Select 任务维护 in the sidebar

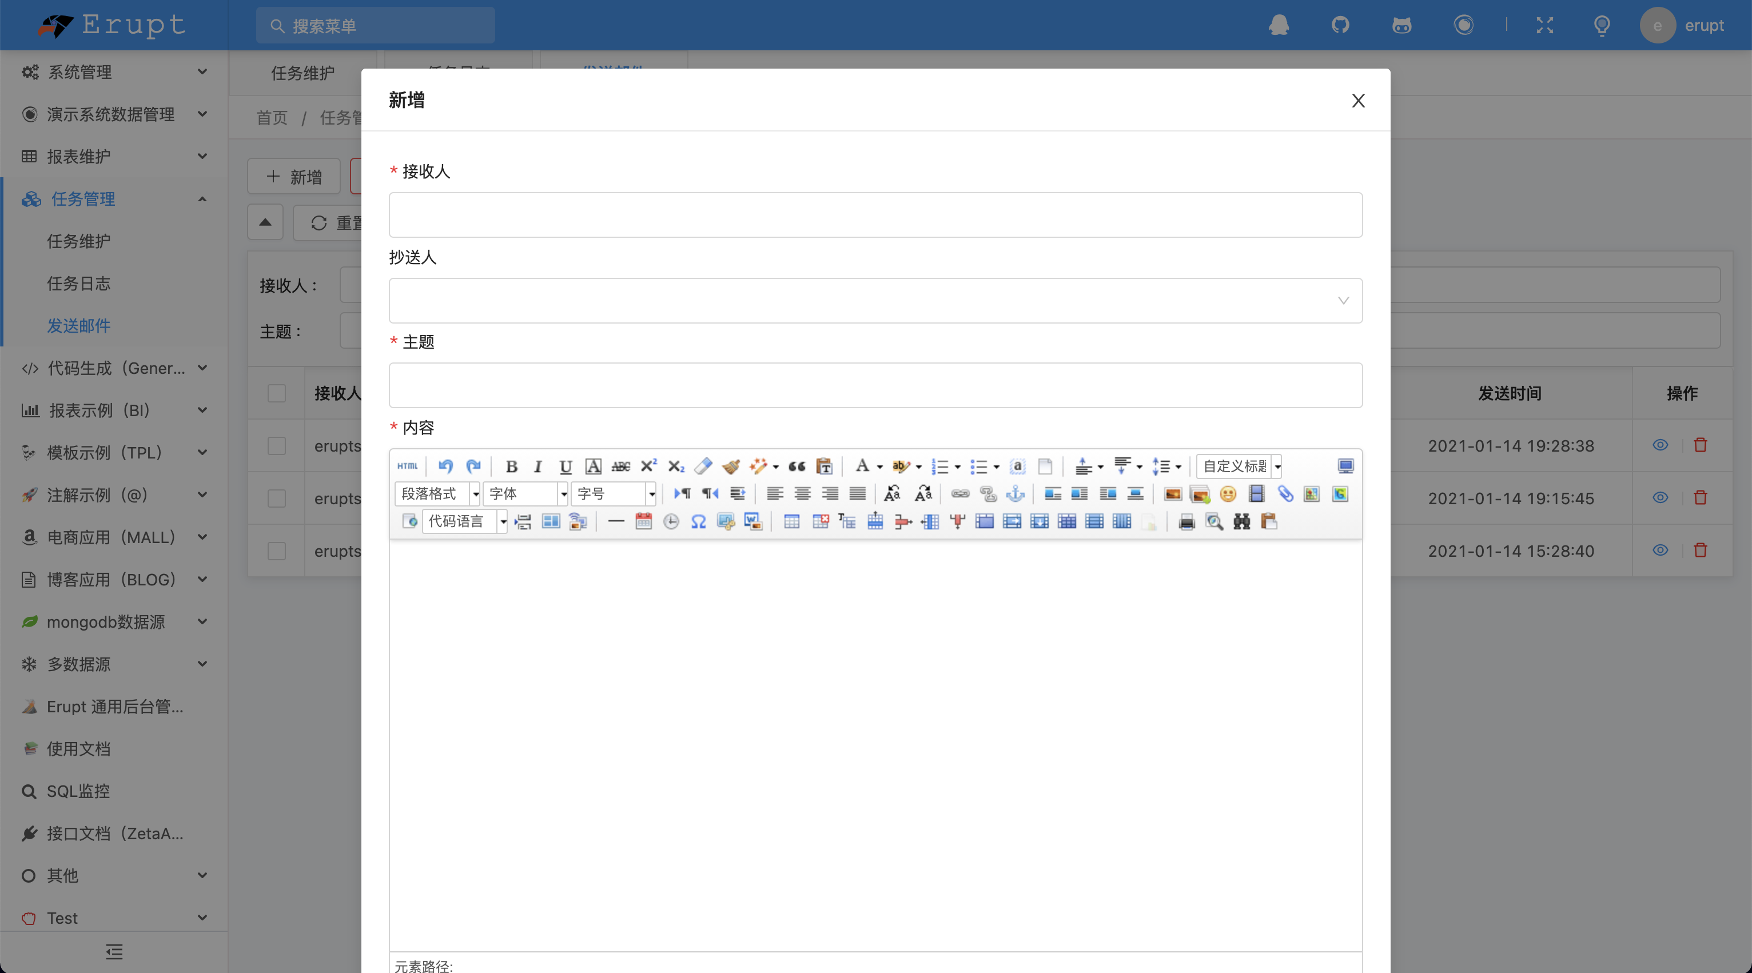(x=78, y=241)
